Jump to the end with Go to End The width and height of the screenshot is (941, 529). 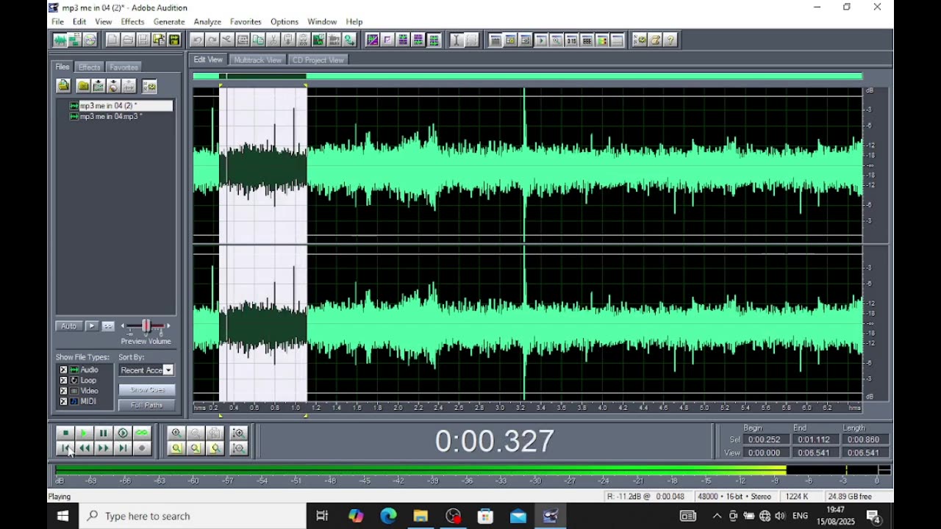point(123,448)
